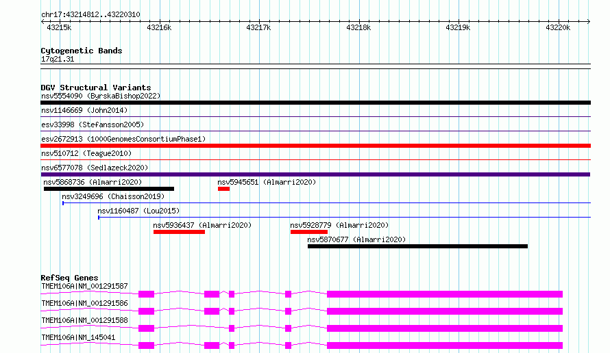Click the esv33998 (Stefansson2005) label

pos(93,125)
